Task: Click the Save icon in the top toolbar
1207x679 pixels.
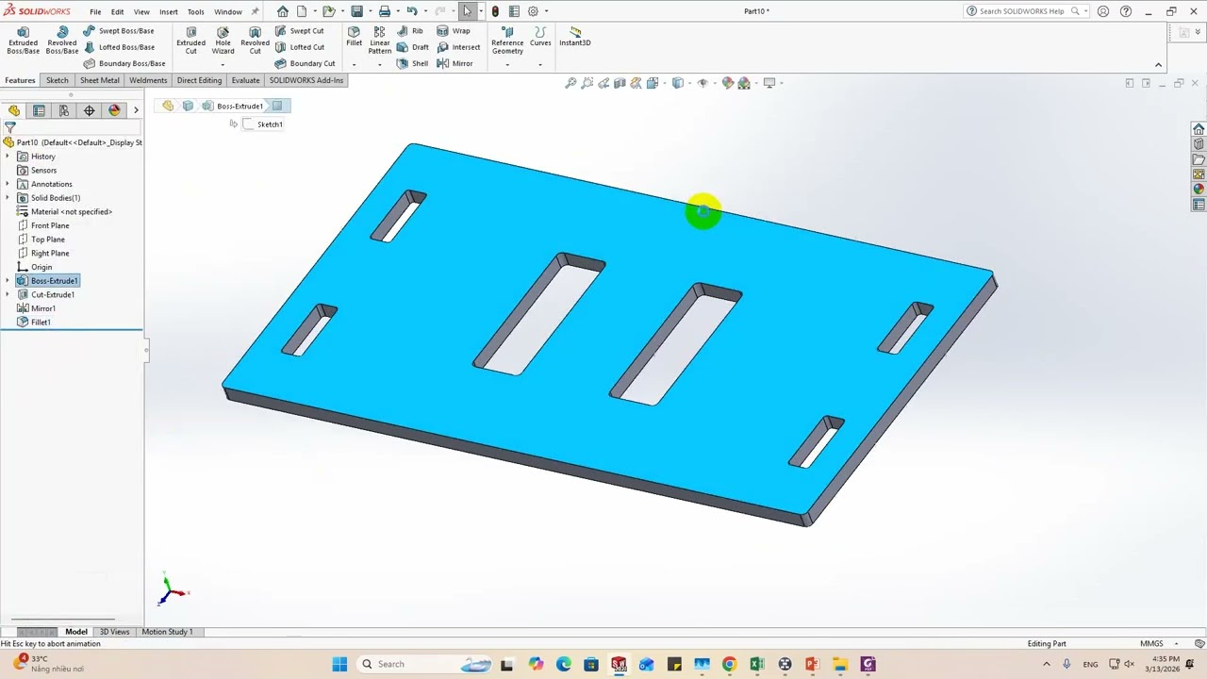Action: click(x=356, y=11)
